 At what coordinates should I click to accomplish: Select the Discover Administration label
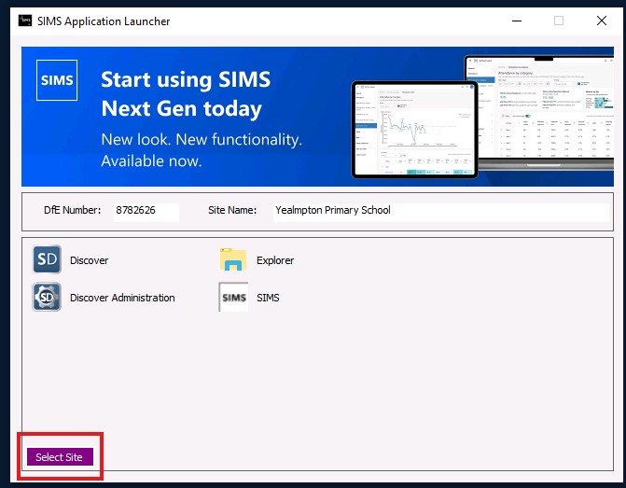(122, 298)
